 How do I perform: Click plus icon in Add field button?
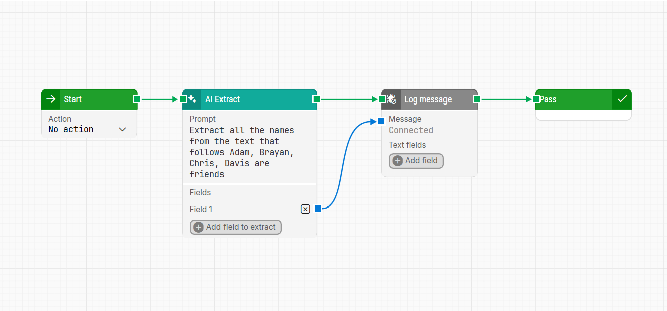[x=398, y=161]
